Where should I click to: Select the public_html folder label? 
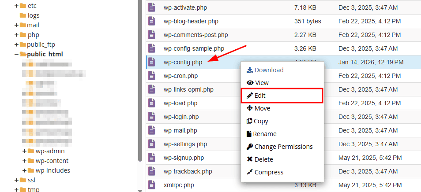click(x=45, y=54)
